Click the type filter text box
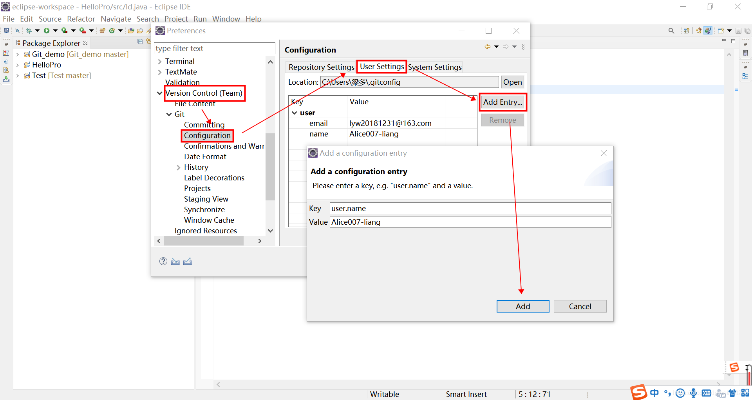752x400 pixels. [x=215, y=48]
